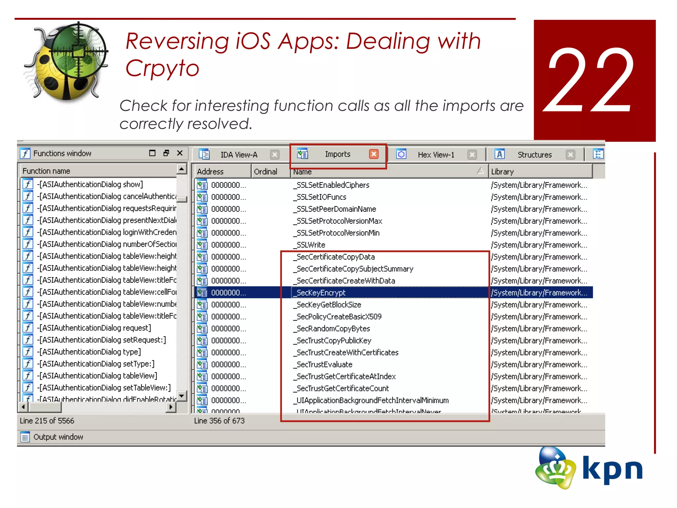Sort by the Function name column
The height and width of the screenshot is (508, 677).
[x=99, y=171]
